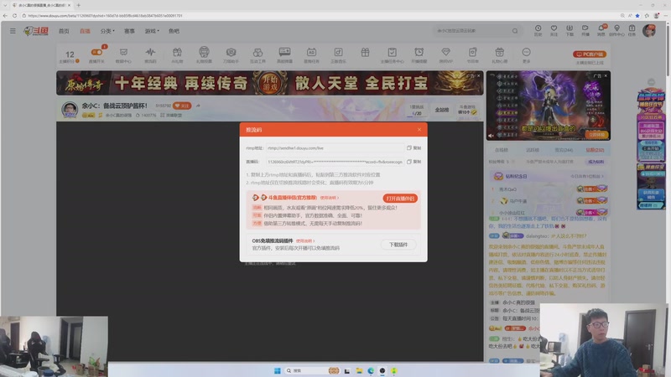The width and height of the screenshot is (671, 377).
Task: Open 创作中心 icon in header
Action: (616, 30)
